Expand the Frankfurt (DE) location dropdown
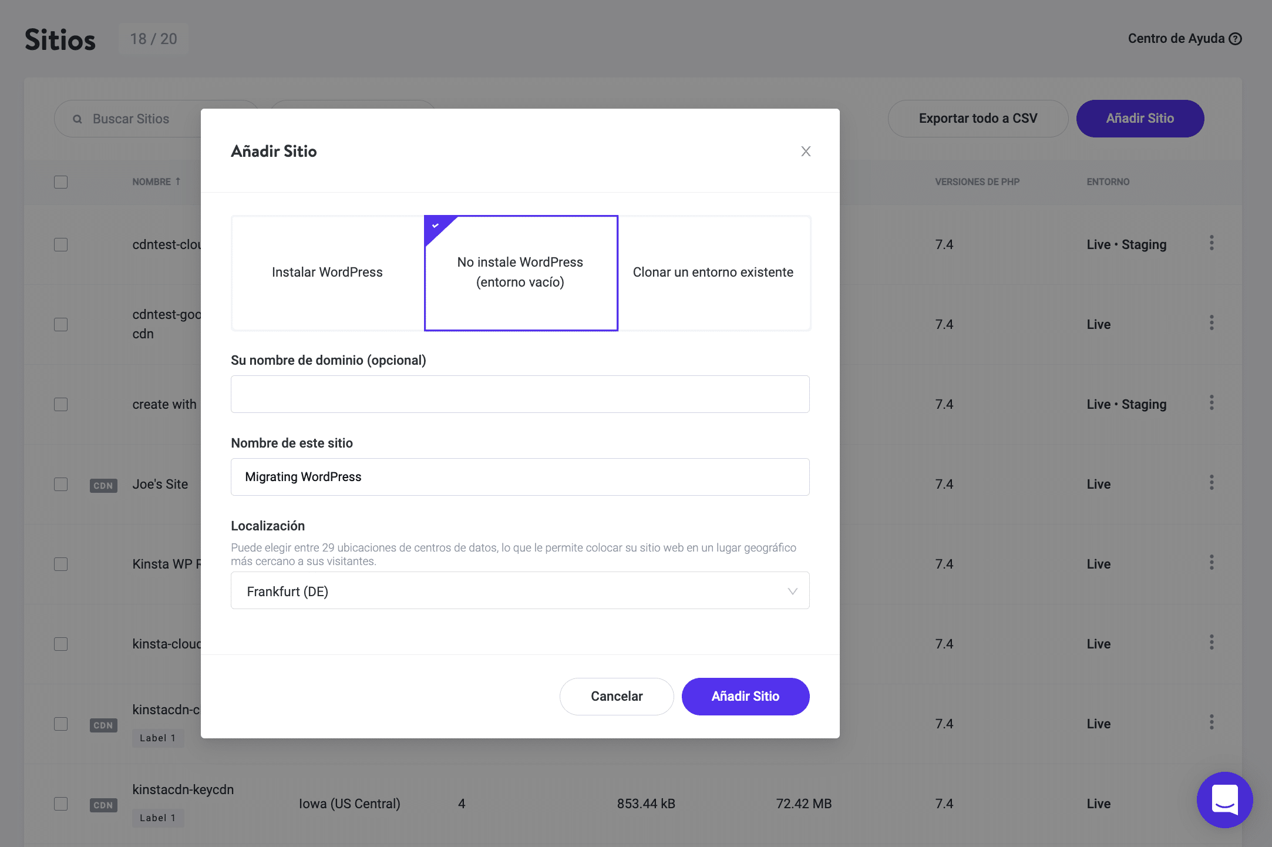1272x847 pixels. [x=519, y=591]
